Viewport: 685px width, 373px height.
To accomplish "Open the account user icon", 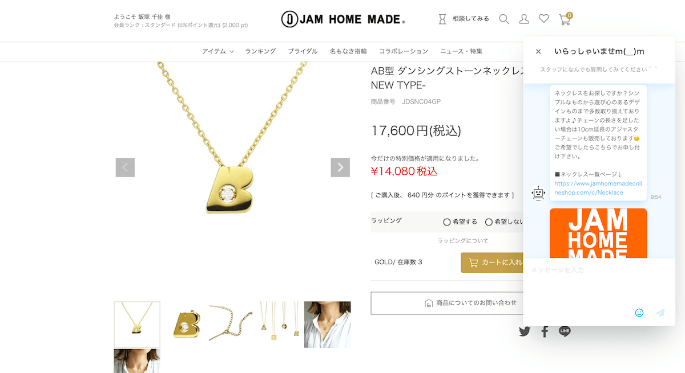I will 524,19.
